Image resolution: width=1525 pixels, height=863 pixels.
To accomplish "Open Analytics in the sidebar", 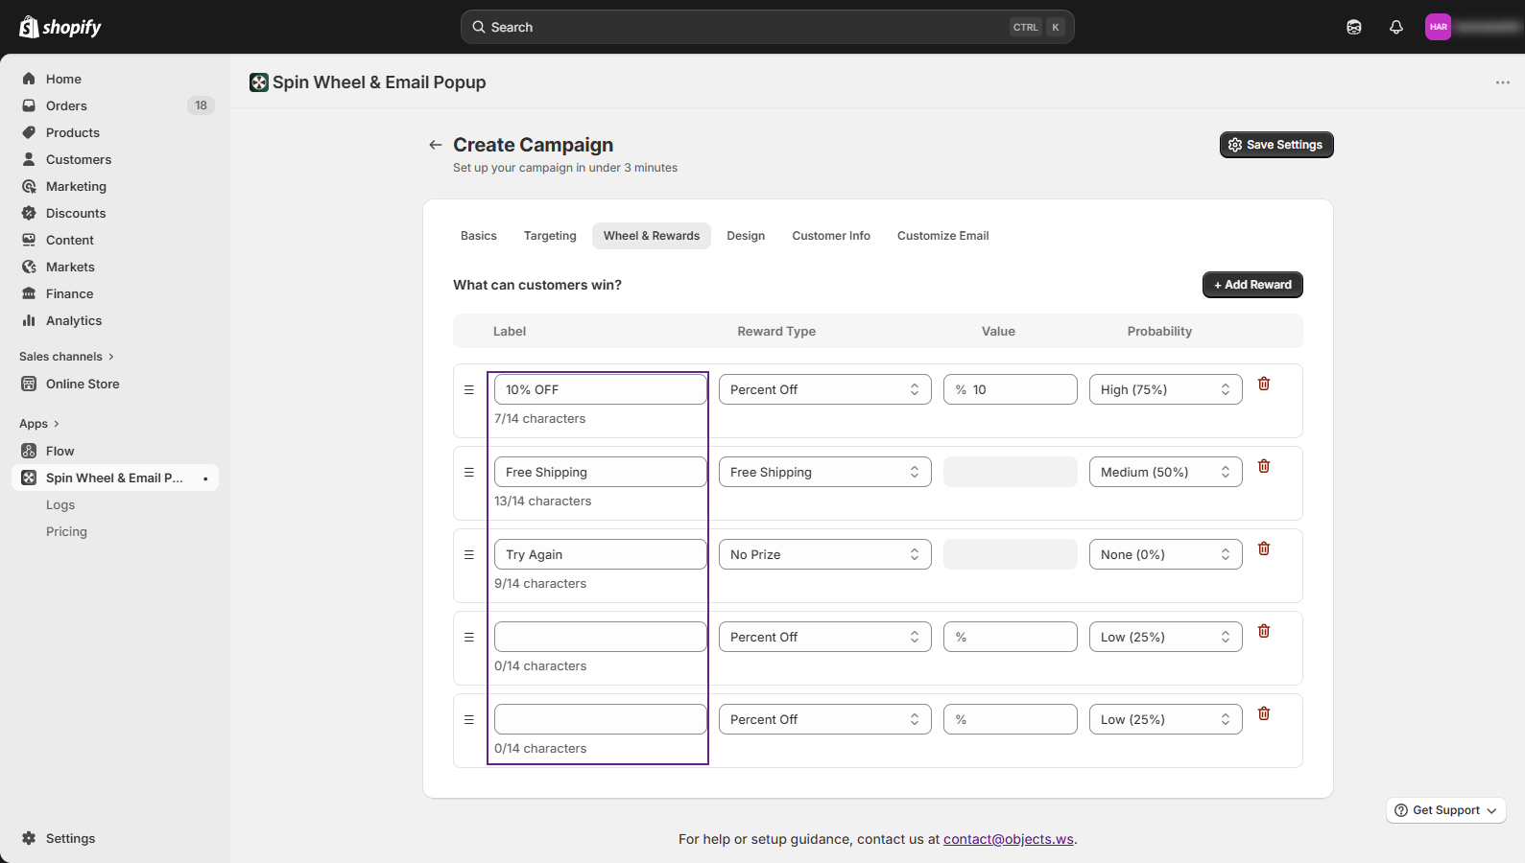I will [x=115, y=320].
